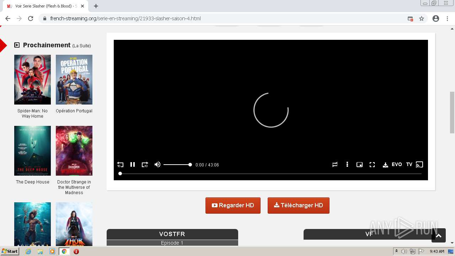
Task: Open the Action Center flag icon
Action: [x=421, y=251]
